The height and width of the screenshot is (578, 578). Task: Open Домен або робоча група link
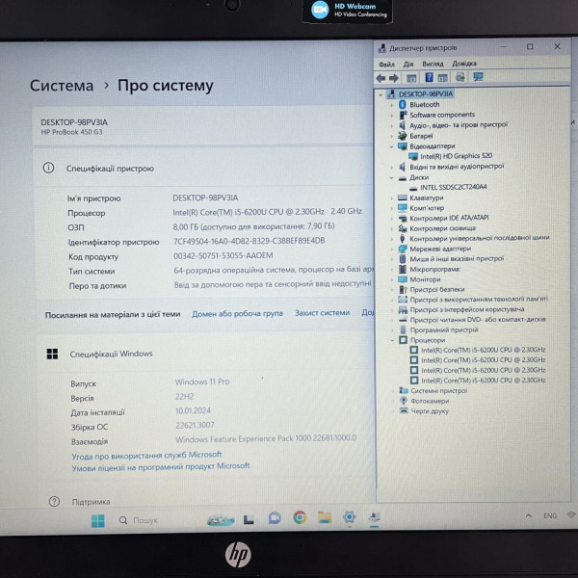pos(237,313)
